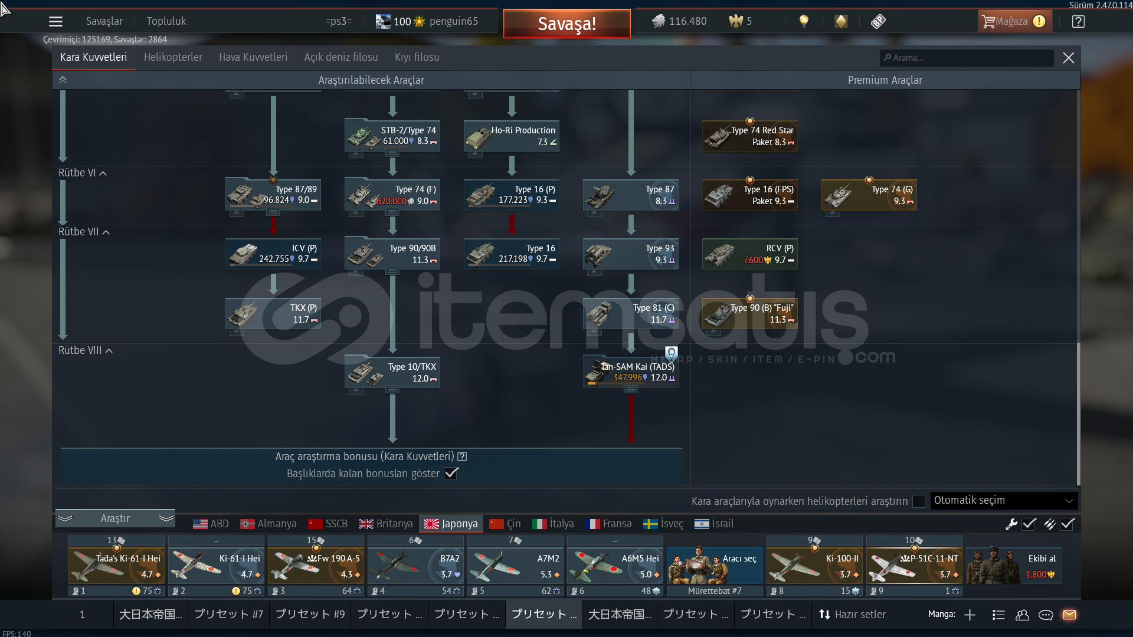Switch to the Helikopterler tab
Image resolution: width=1133 pixels, height=637 pixels.
pyautogui.click(x=173, y=57)
